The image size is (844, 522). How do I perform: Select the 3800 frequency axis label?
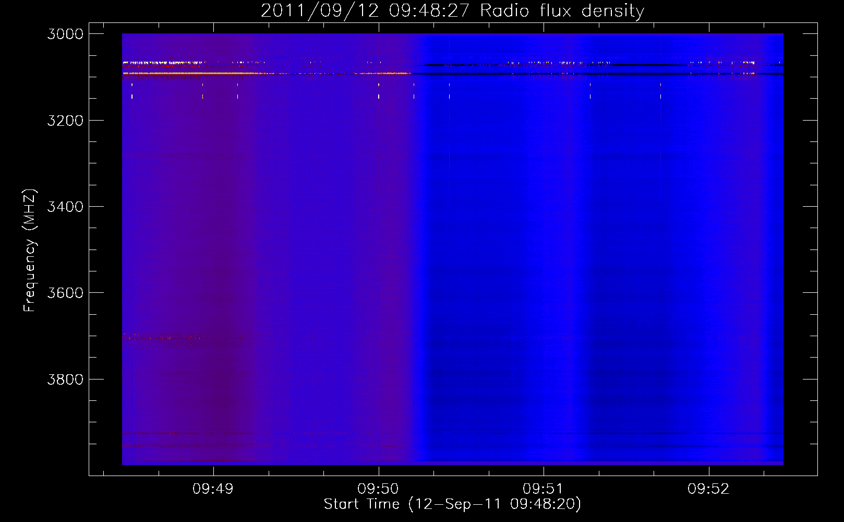point(65,379)
